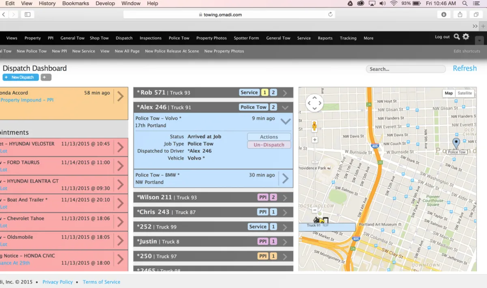Click the page reload icon in address bar
The height and width of the screenshot is (288, 487).
330,15
